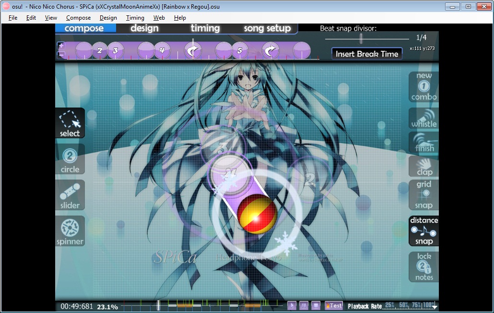Select hit circle 3 in the timeline

coord(115,50)
